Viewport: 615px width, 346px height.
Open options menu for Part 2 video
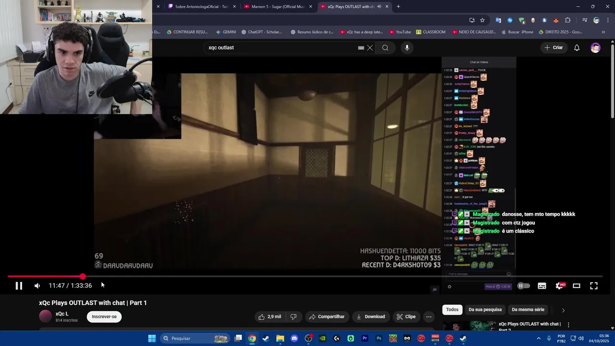(x=568, y=325)
